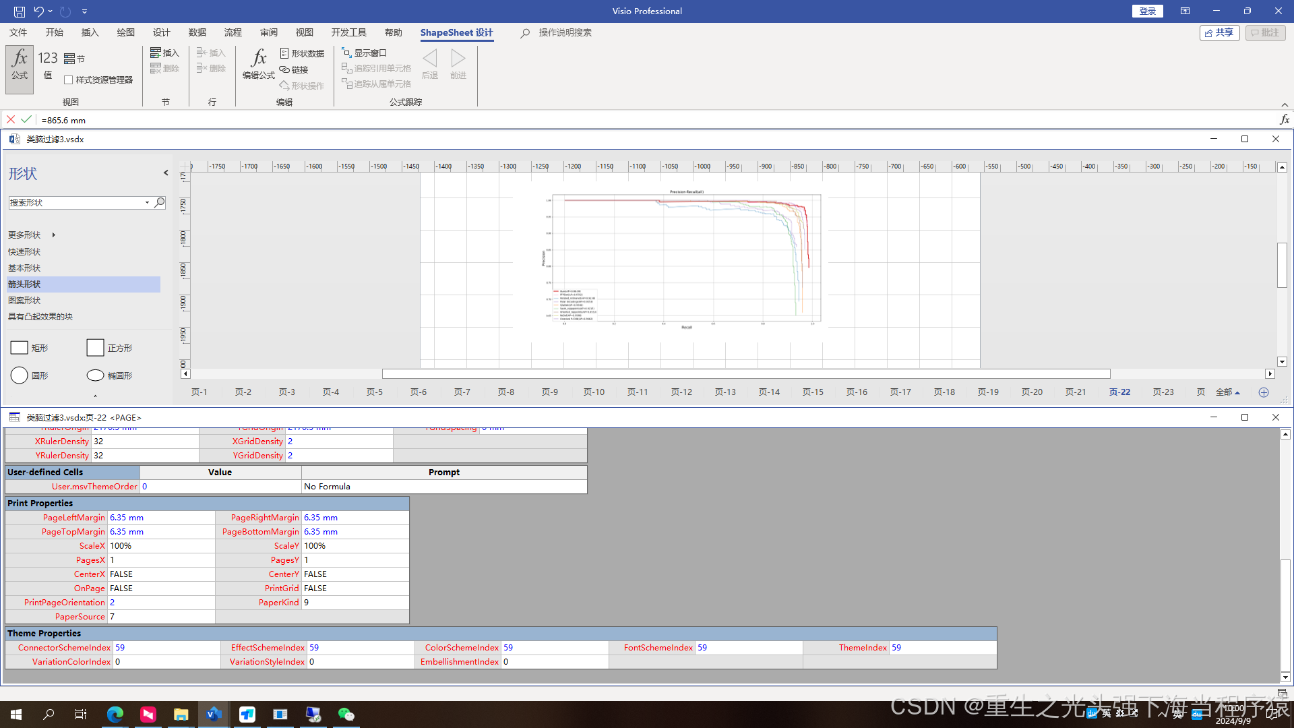
Task: Click the Sections (节) button
Action: (x=75, y=59)
